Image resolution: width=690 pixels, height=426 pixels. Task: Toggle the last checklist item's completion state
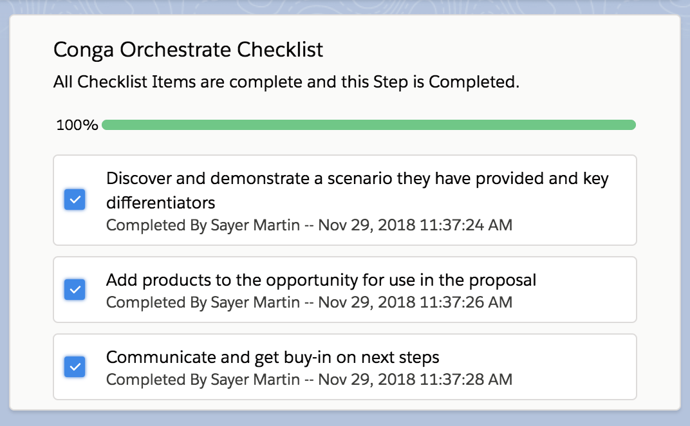[x=75, y=367]
